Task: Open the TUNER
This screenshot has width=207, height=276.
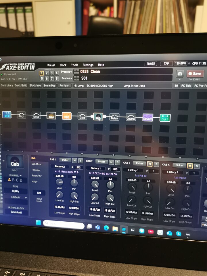Action: click(x=151, y=64)
